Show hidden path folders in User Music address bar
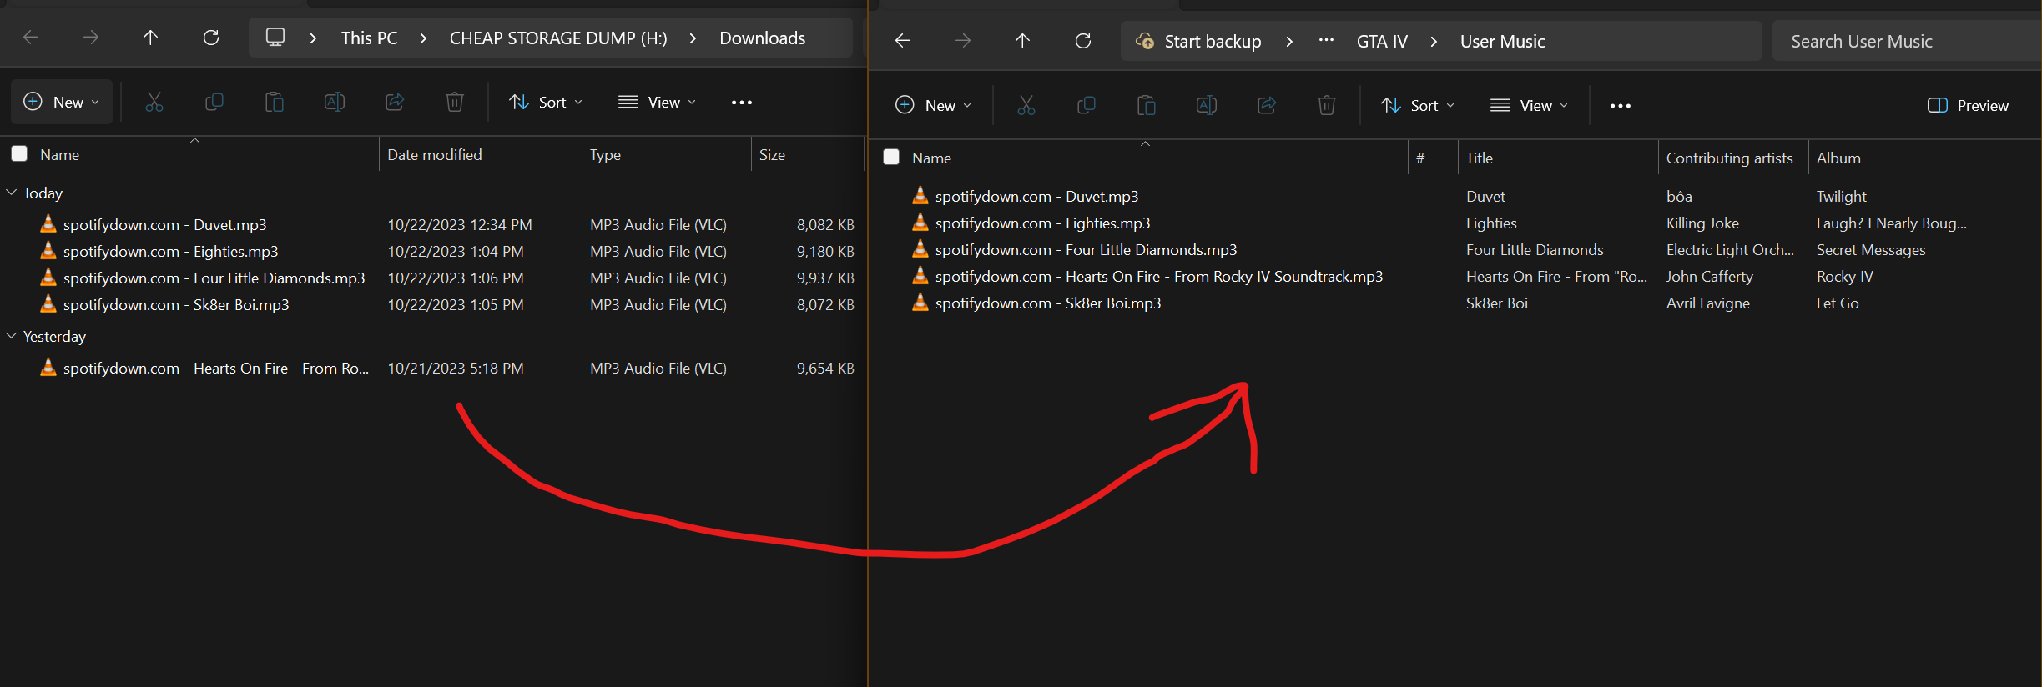This screenshot has width=2042, height=687. coord(1326,41)
